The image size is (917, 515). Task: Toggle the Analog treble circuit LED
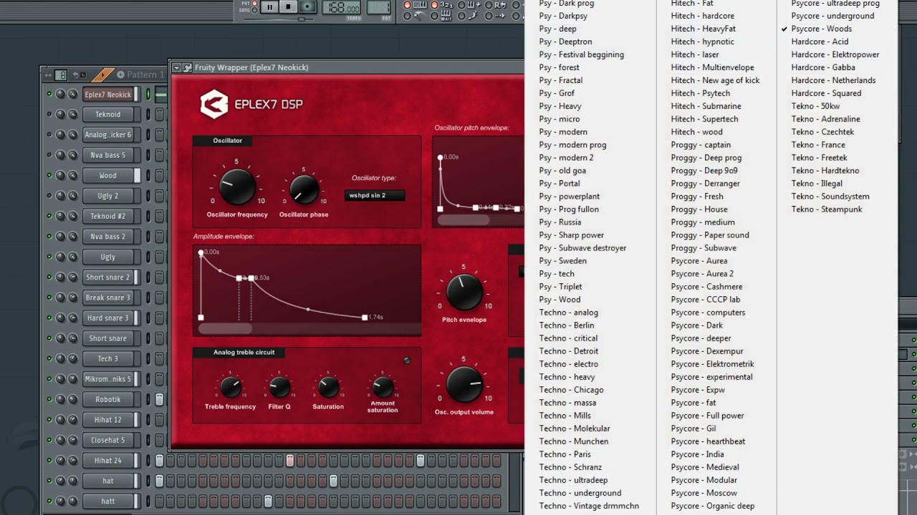click(x=407, y=360)
